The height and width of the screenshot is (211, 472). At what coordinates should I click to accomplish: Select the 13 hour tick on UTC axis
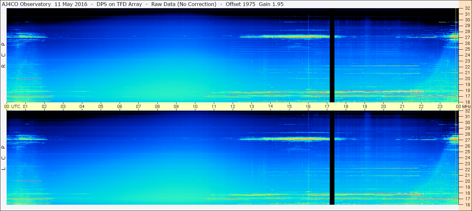pyautogui.click(x=252, y=106)
